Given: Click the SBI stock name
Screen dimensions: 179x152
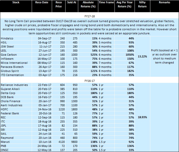Looking at the screenshot, I should [3, 130].
